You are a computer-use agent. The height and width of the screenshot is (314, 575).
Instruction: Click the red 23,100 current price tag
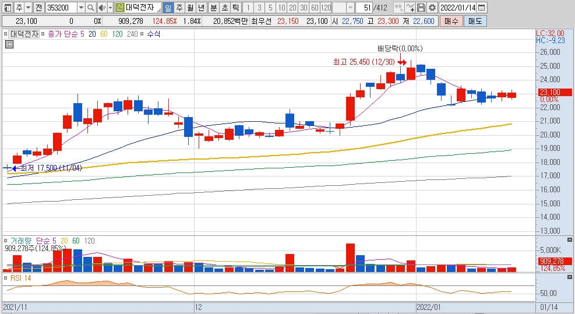point(555,92)
